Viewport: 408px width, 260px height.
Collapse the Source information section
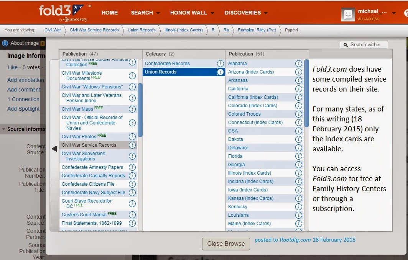(x=4, y=129)
